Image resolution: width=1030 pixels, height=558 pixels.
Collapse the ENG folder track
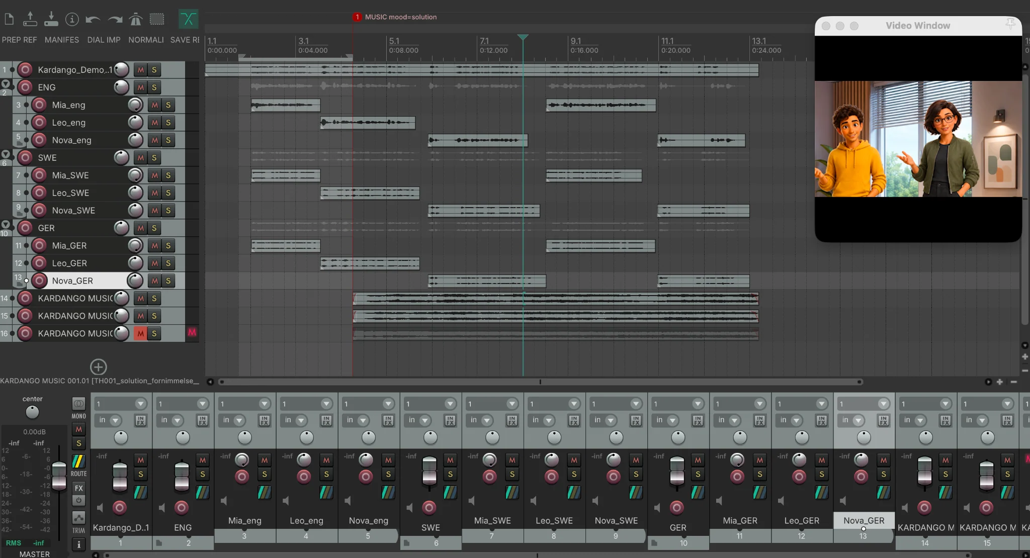6,83
